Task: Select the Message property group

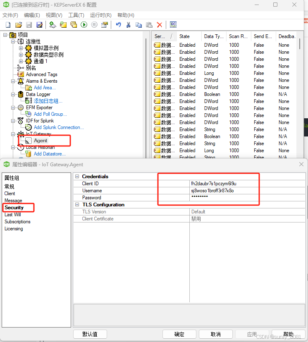Action: 13,201
